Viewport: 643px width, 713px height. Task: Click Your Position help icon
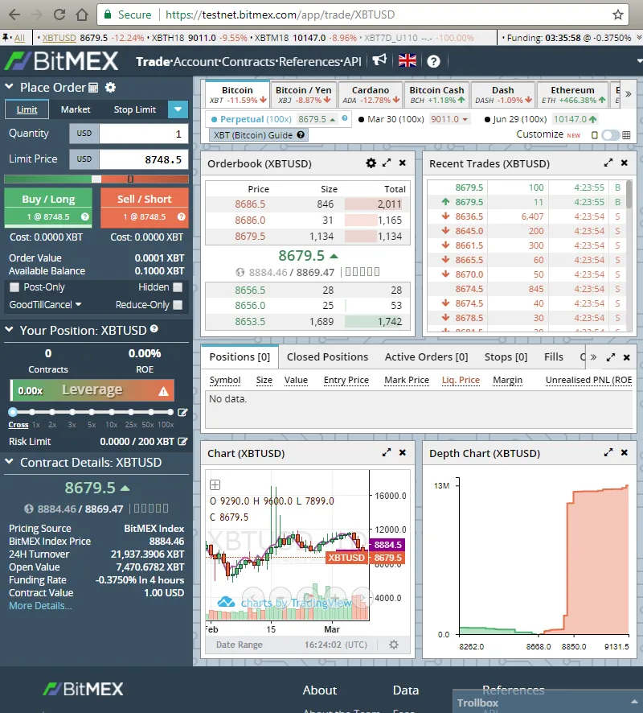[154, 328]
